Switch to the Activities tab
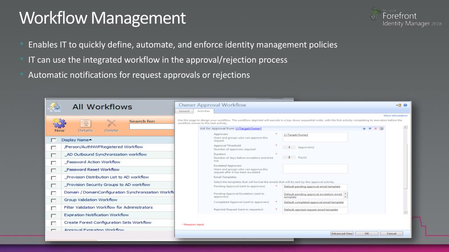 [203, 111]
